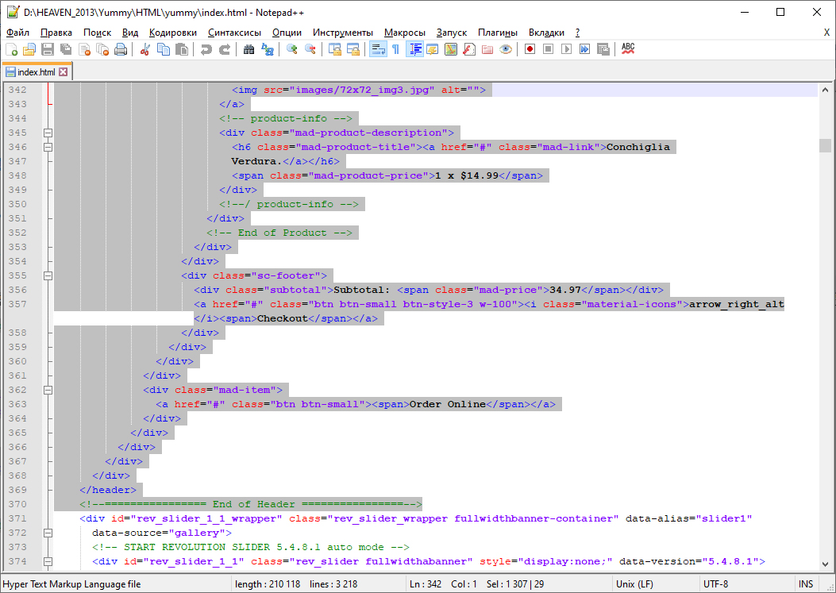Click the UTF-8 encoding status field

coord(715,584)
